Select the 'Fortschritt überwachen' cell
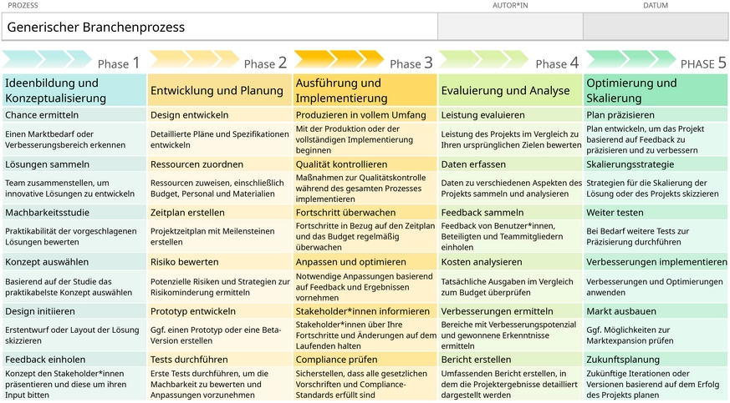 point(365,213)
